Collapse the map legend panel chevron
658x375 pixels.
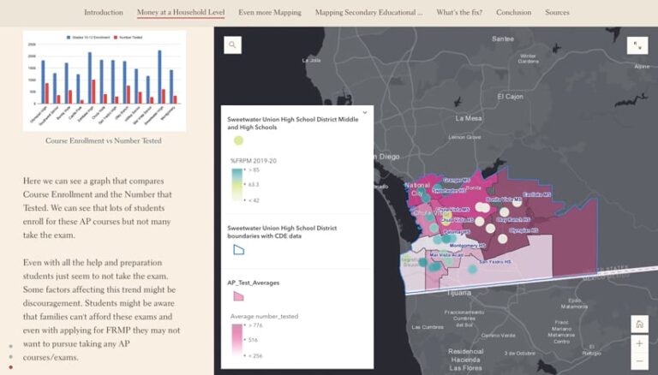365,112
